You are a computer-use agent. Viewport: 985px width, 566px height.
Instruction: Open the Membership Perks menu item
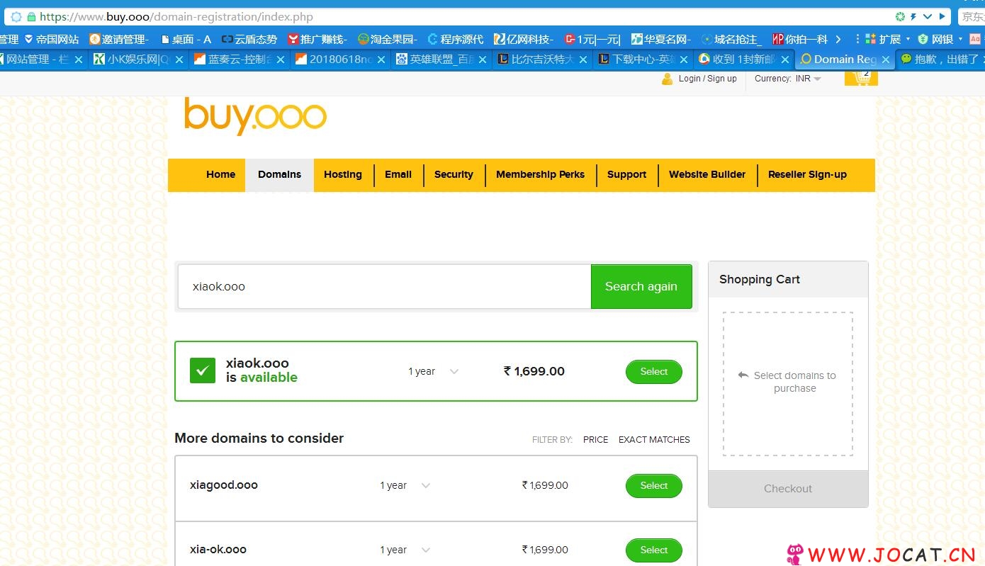click(x=541, y=174)
